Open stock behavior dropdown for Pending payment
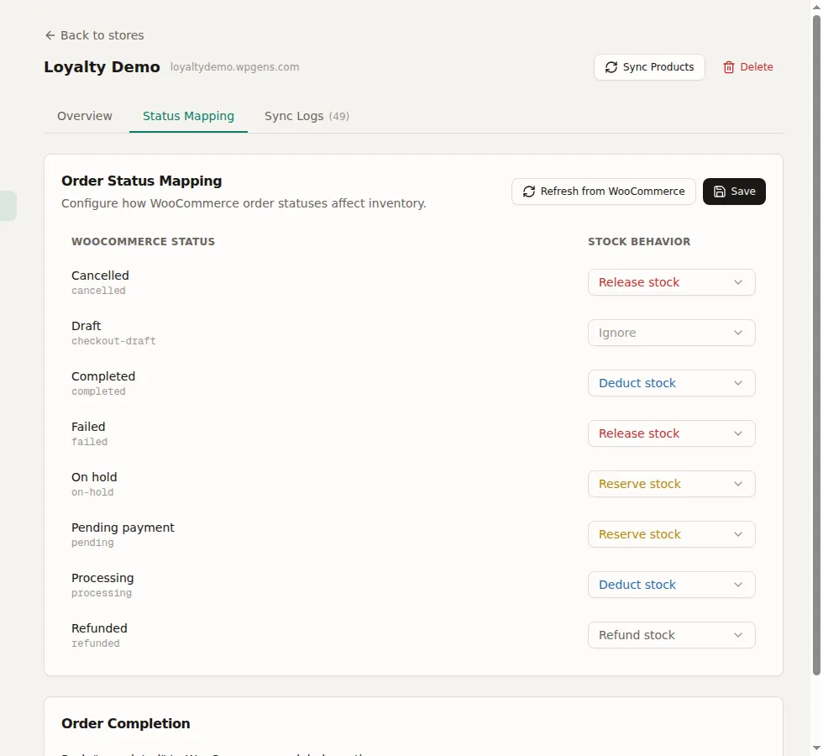The width and height of the screenshot is (823, 756). 671,534
